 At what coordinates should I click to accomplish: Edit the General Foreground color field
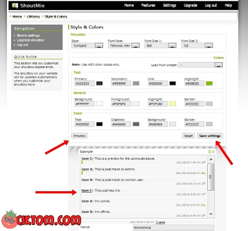click(x=121, y=104)
